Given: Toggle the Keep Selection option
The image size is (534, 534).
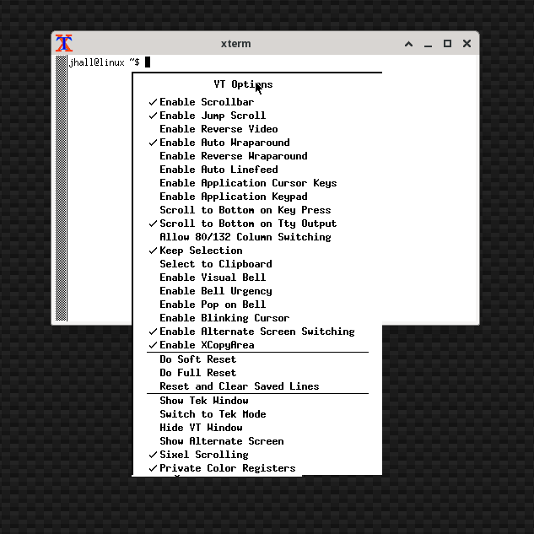Looking at the screenshot, I should tap(257, 251).
